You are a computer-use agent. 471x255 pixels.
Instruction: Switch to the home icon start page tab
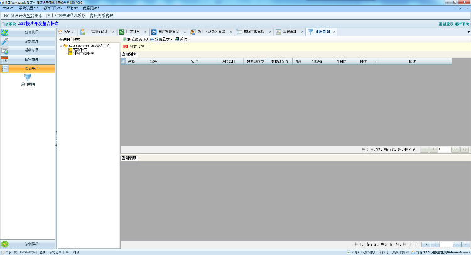(x=67, y=31)
